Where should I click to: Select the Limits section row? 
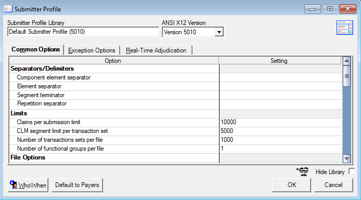(114, 114)
